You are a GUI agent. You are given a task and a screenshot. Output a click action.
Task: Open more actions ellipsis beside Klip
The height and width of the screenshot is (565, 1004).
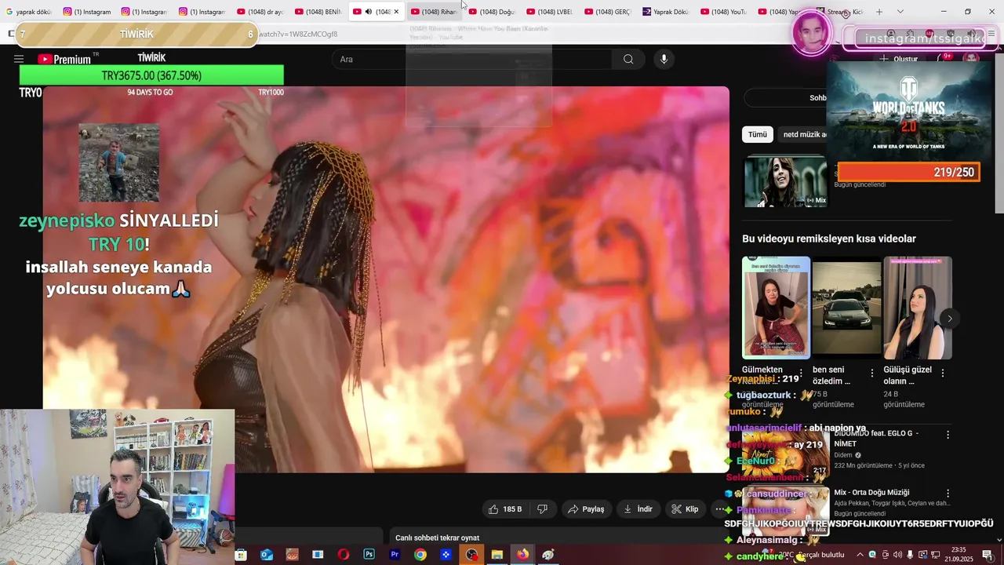719,509
